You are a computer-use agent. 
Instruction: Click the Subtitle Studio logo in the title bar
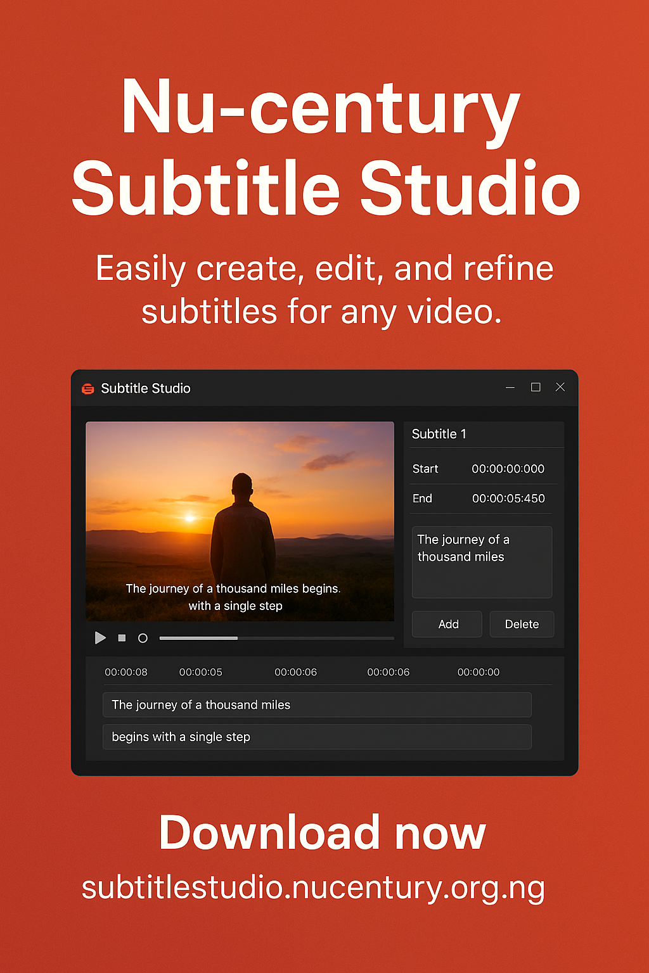coord(87,388)
